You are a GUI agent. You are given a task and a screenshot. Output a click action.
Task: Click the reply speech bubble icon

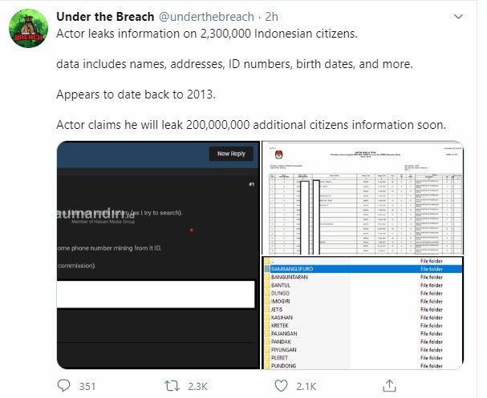[63, 385]
